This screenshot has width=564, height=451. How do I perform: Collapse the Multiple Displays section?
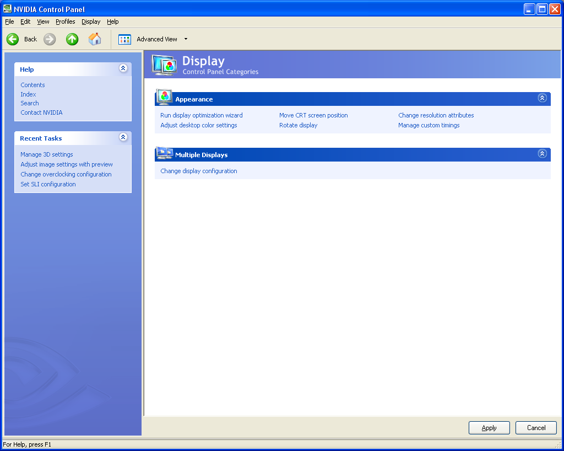pos(542,154)
